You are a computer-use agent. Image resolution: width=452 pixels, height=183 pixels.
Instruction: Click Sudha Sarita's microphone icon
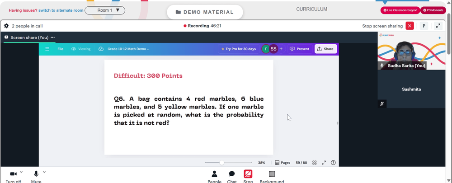click(x=382, y=66)
